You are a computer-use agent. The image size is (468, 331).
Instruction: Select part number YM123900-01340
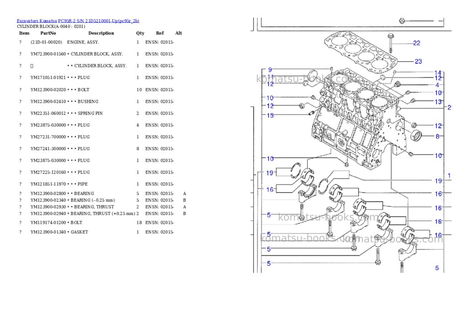[x=48, y=232]
